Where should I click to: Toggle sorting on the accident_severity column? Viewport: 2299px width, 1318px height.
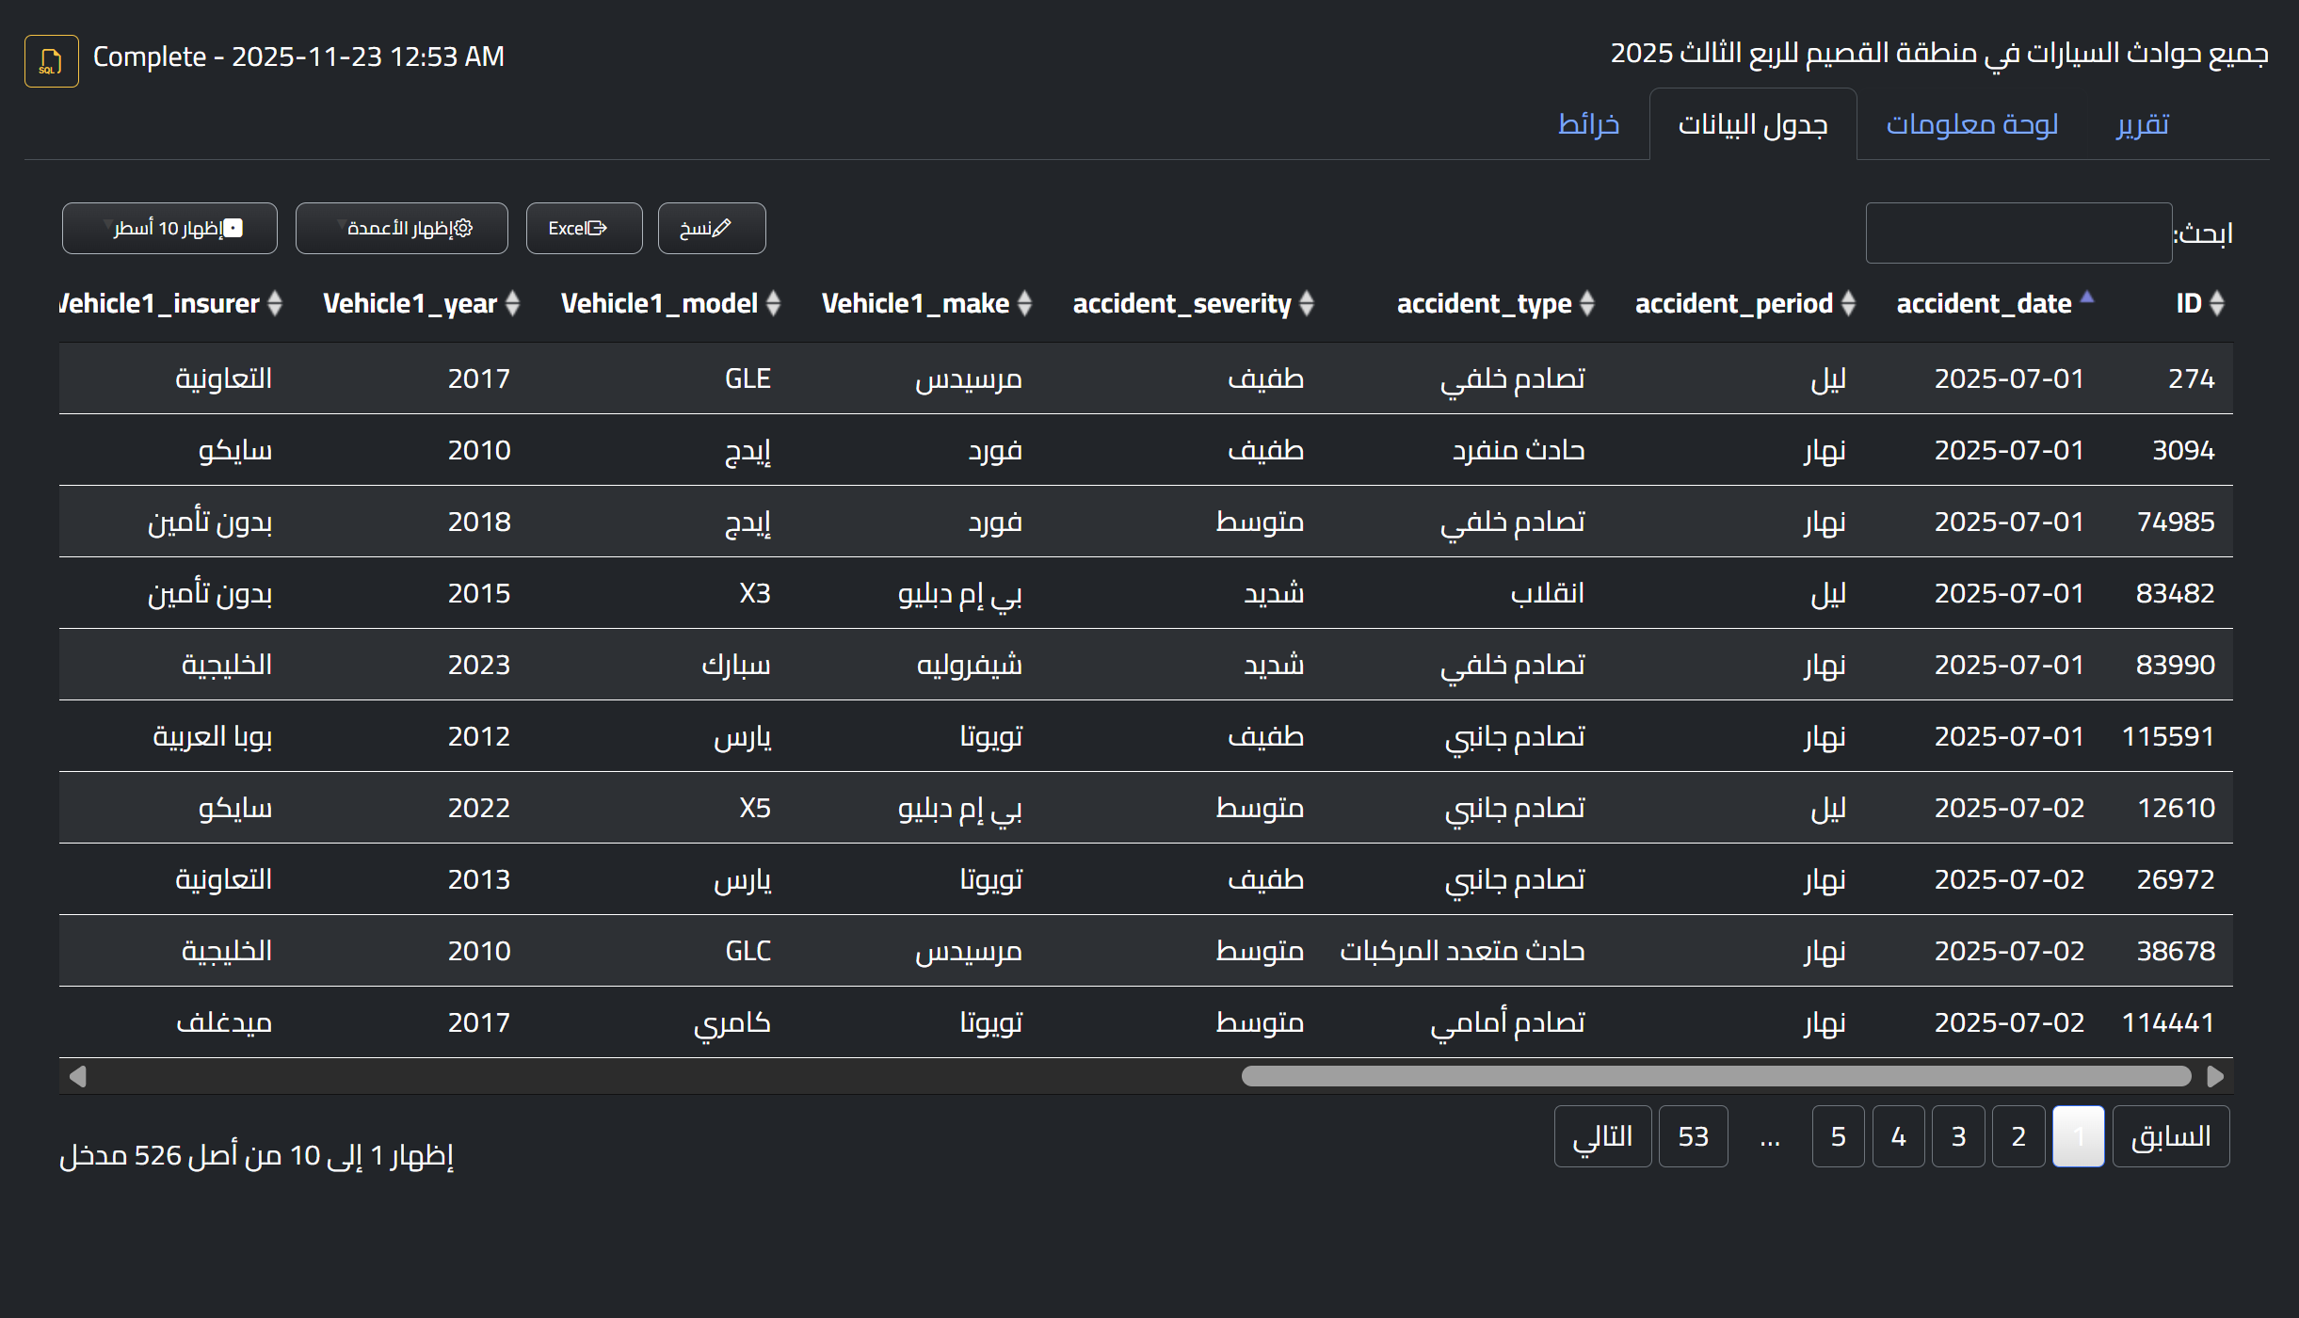(1308, 303)
